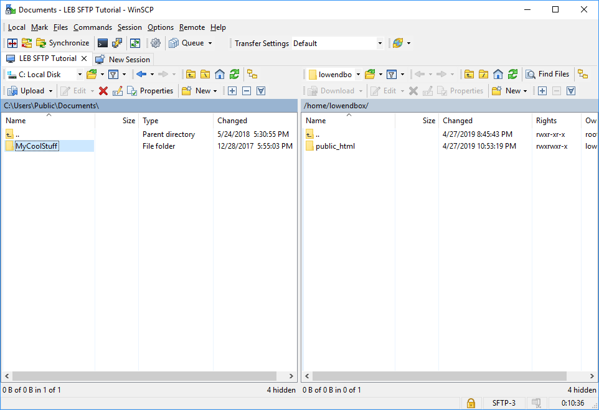Toggle local directory tree view
The image size is (599, 410).
[x=252, y=74]
